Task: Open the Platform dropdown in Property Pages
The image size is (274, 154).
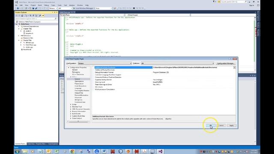Action: pyautogui.click(x=177, y=63)
